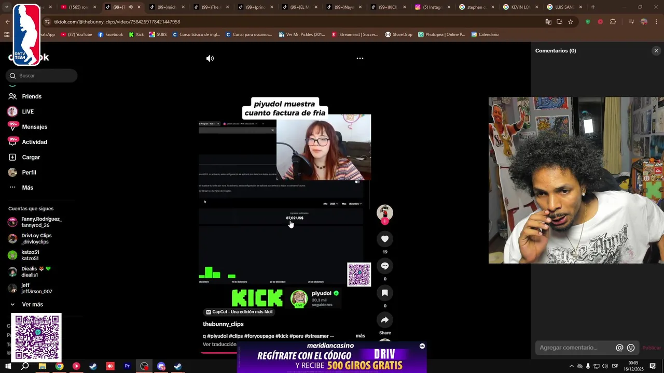664x373 pixels.
Task: Expand followed accounts with Ver más
Action: coord(26,305)
